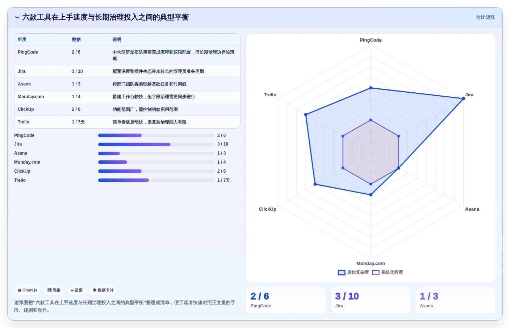Click the Asana axis label on radar chart
Viewport: 510px width, 328px height.
coord(472,209)
